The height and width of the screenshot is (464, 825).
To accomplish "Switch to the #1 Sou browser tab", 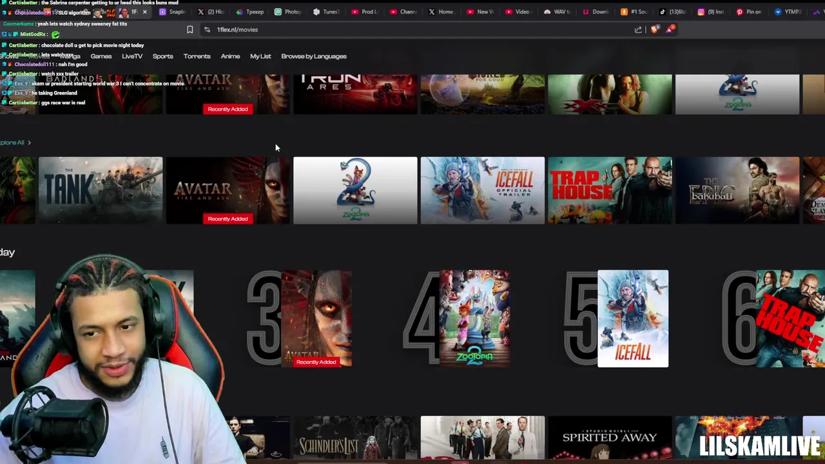I will (634, 12).
